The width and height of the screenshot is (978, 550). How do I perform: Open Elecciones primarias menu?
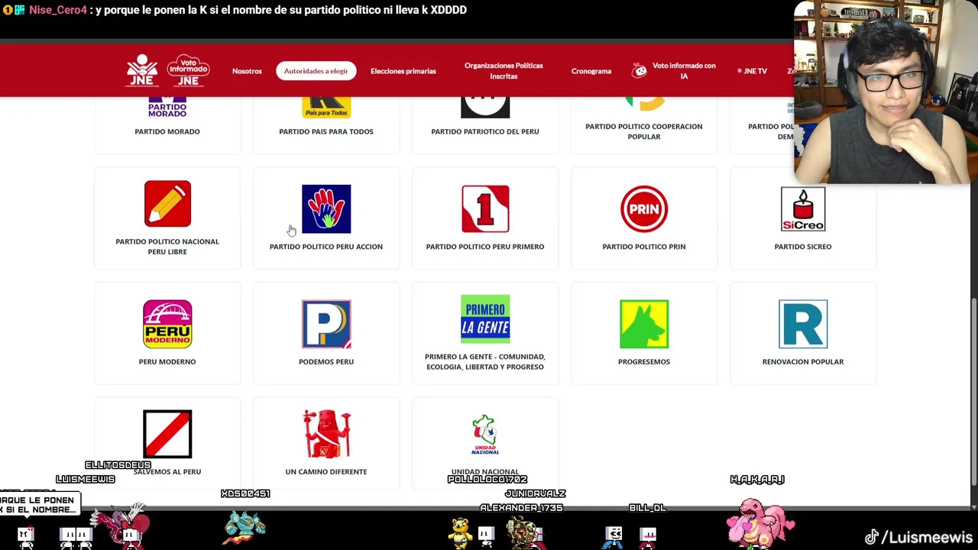tap(403, 71)
